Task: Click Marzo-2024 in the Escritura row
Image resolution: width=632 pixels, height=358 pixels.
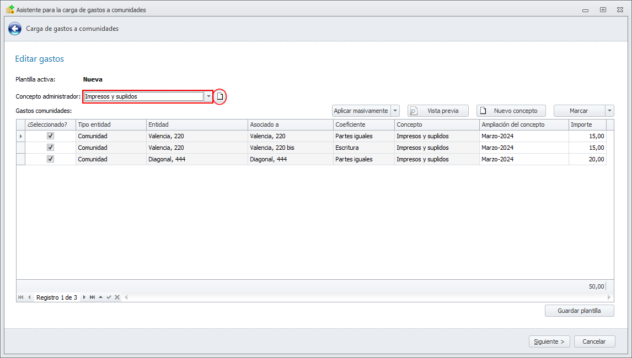Action: pos(524,148)
